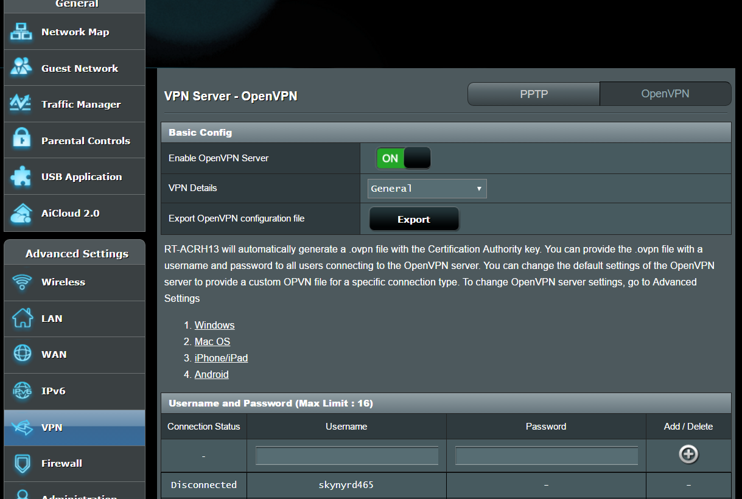
Task: Click the plus icon to add user
Action: click(688, 455)
